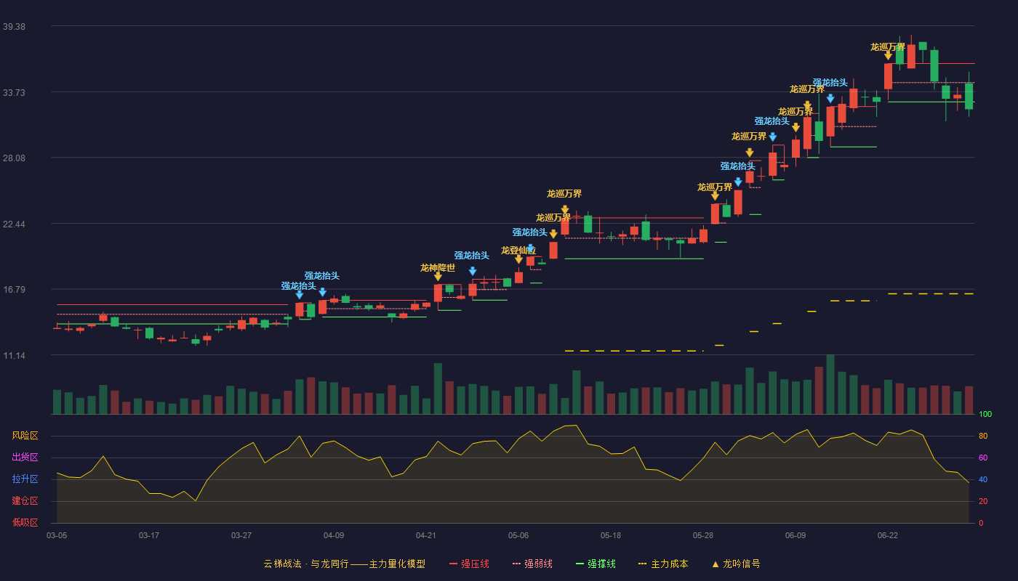Click the 22.44 price axis label

click(x=14, y=224)
